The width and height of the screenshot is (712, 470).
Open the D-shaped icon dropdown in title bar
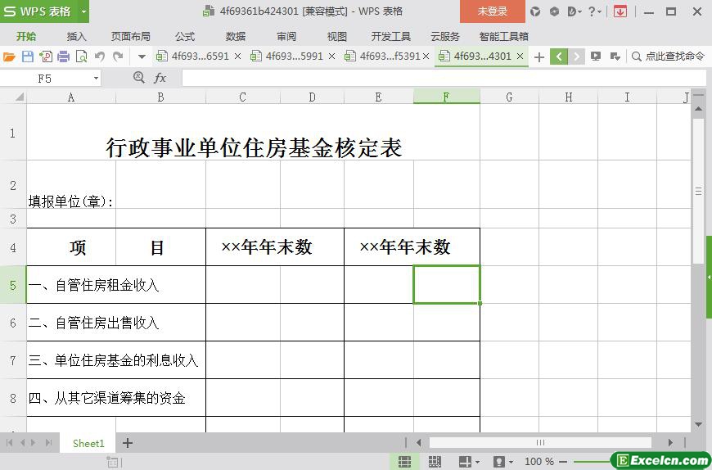[x=574, y=11]
